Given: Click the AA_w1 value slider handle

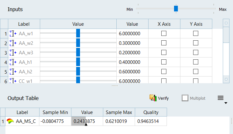Looking at the screenshot, I should coord(78,33).
